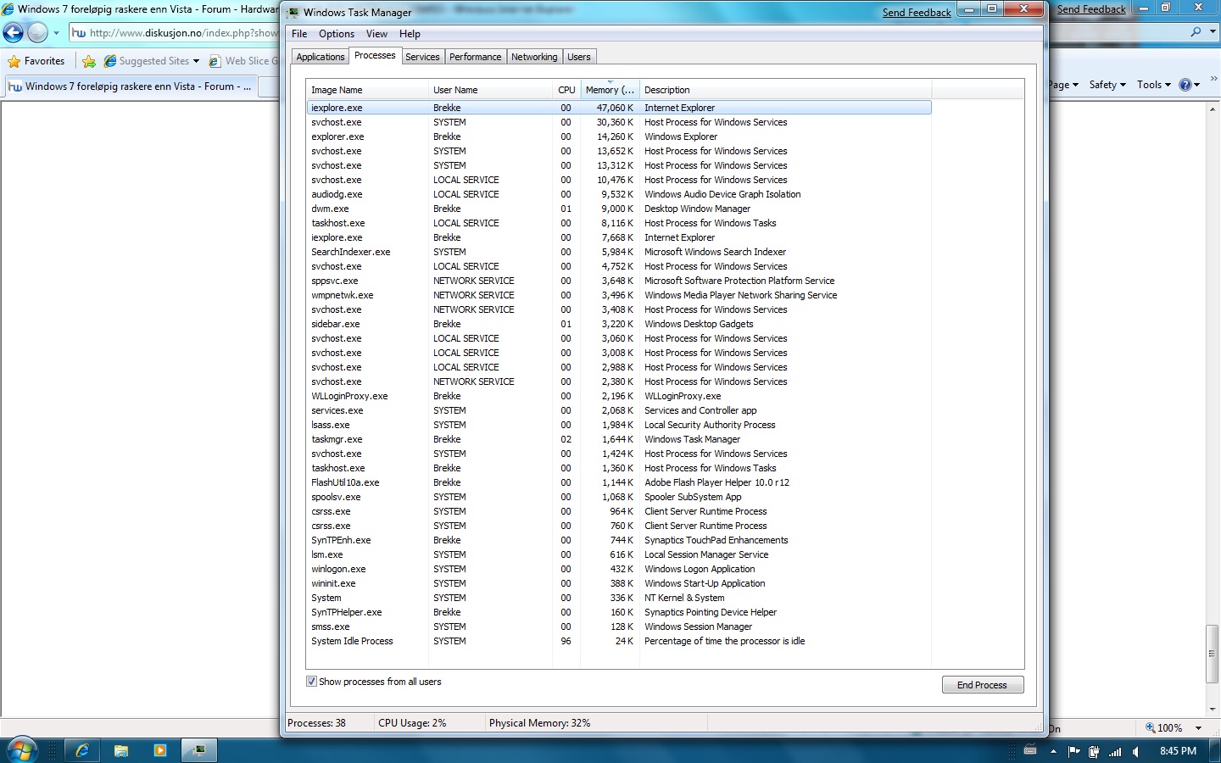Select the WLLoginProxy.exe process name
Viewport: 1221px width, 763px height.
349,396
